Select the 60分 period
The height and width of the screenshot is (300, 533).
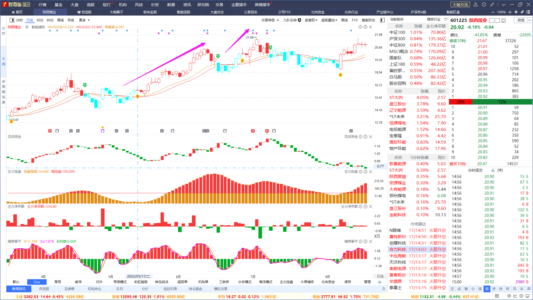click(x=50, y=20)
